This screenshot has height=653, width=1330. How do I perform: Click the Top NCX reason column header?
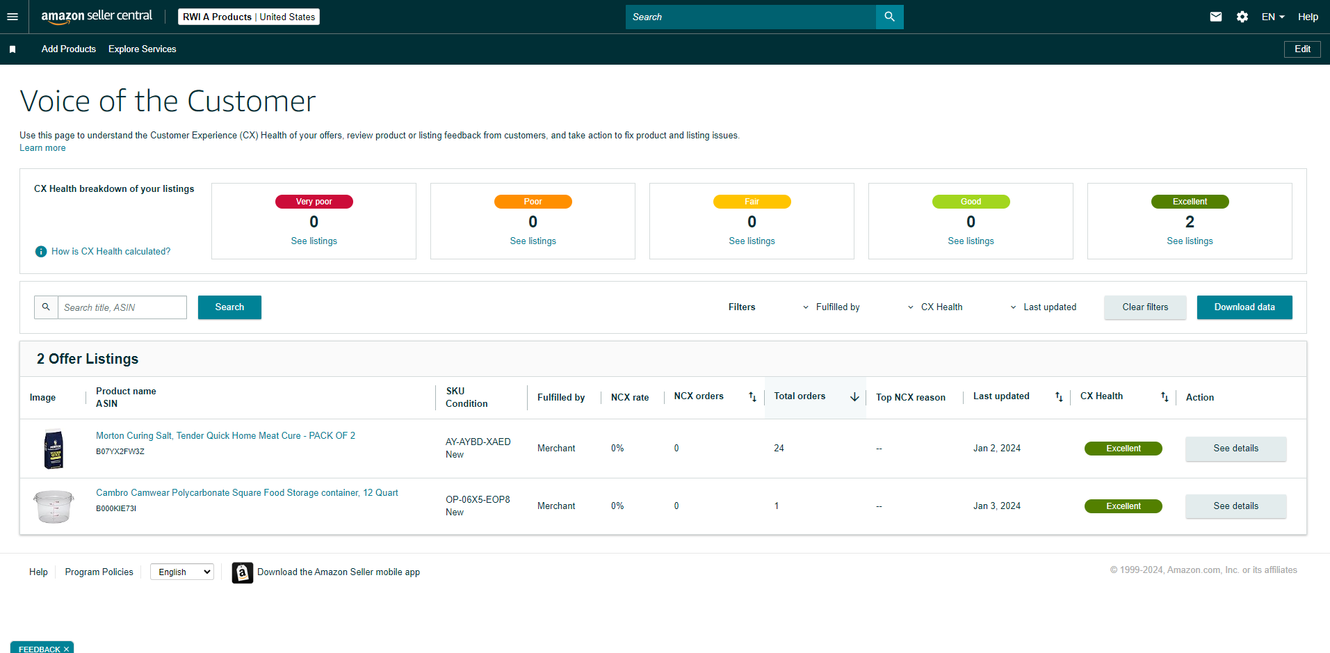[x=911, y=398]
